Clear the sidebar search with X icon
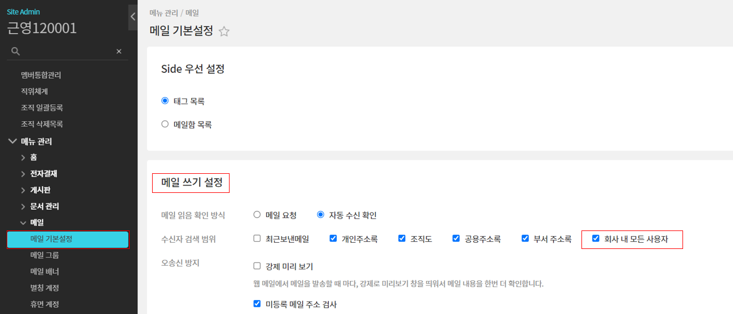Viewport: 733px width, 314px height. (x=119, y=51)
